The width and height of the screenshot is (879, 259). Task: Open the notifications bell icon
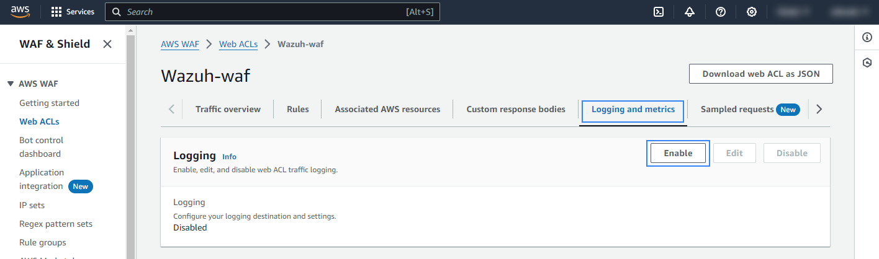(690, 12)
